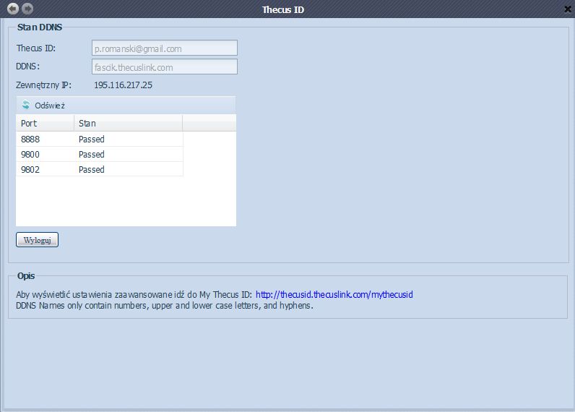Close the Thecus ID window
The height and width of the screenshot is (412, 575).
[568, 9]
